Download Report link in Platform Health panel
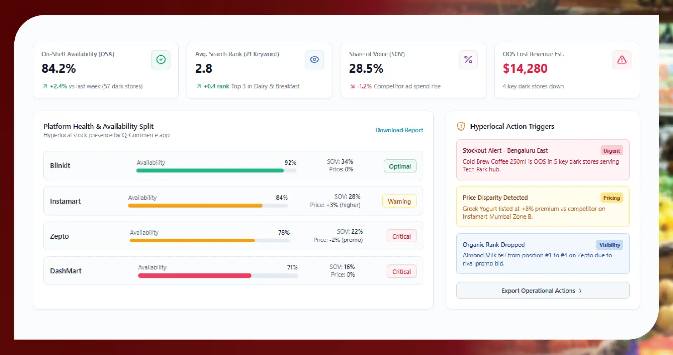673x355 pixels. pyautogui.click(x=399, y=130)
